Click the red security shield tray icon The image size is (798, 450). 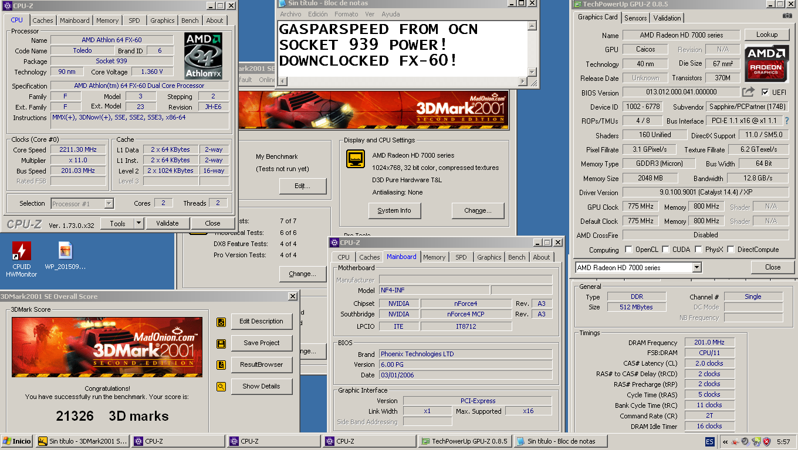point(766,441)
